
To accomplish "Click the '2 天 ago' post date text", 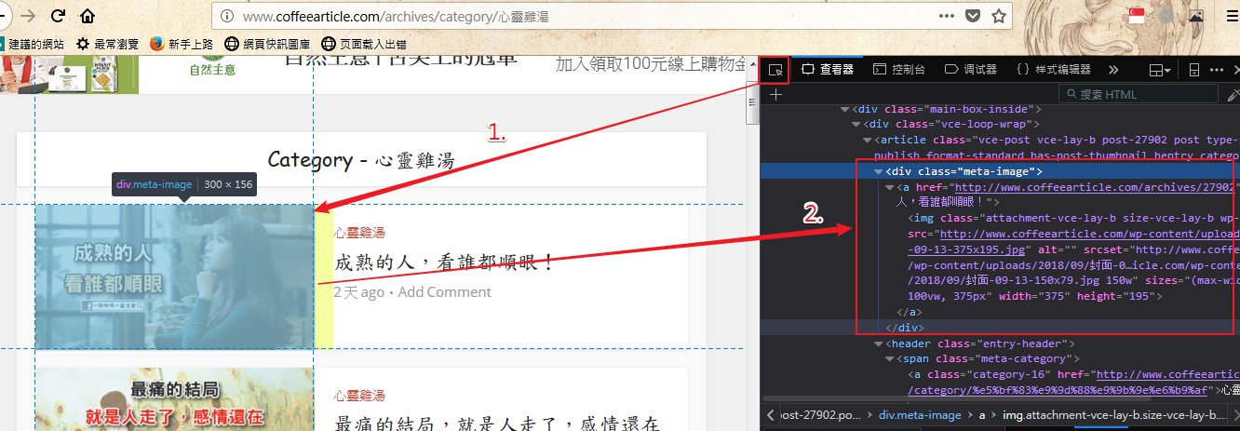I will tap(359, 291).
